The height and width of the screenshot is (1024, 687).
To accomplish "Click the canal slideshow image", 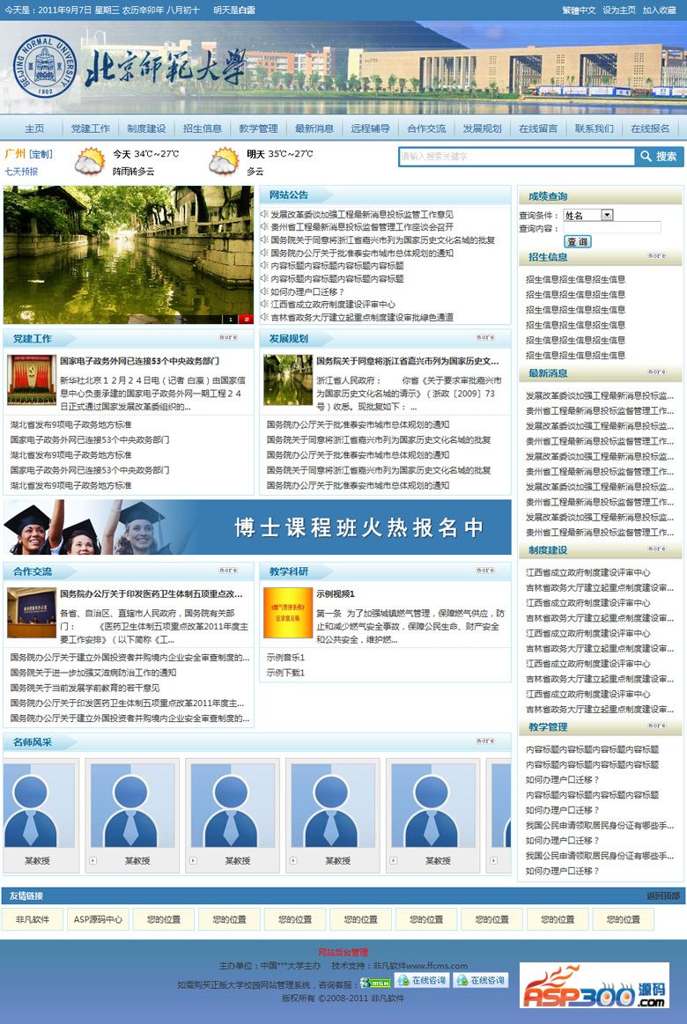I will pos(128,254).
